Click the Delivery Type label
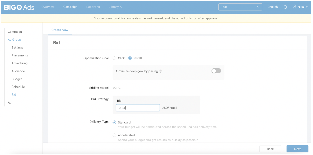This screenshot has width=313, height=155. (x=99, y=122)
